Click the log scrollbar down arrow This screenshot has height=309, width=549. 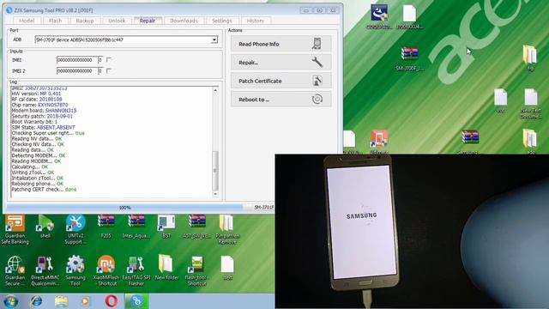coord(215,194)
